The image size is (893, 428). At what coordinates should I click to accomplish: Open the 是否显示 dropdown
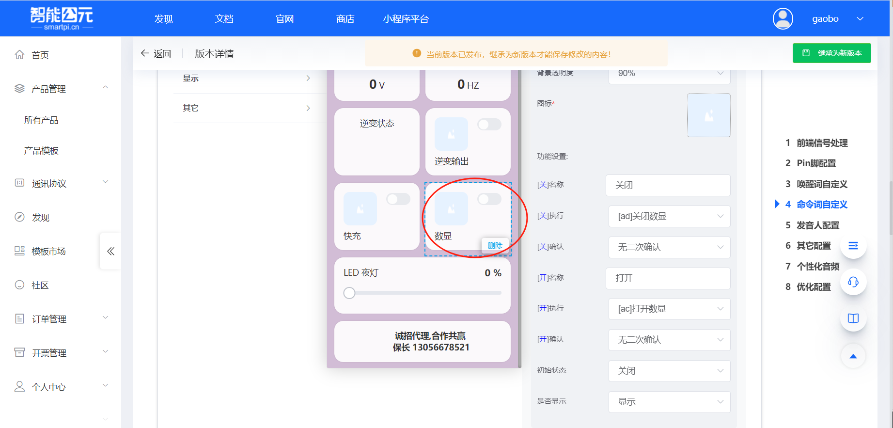pyautogui.click(x=670, y=402)
